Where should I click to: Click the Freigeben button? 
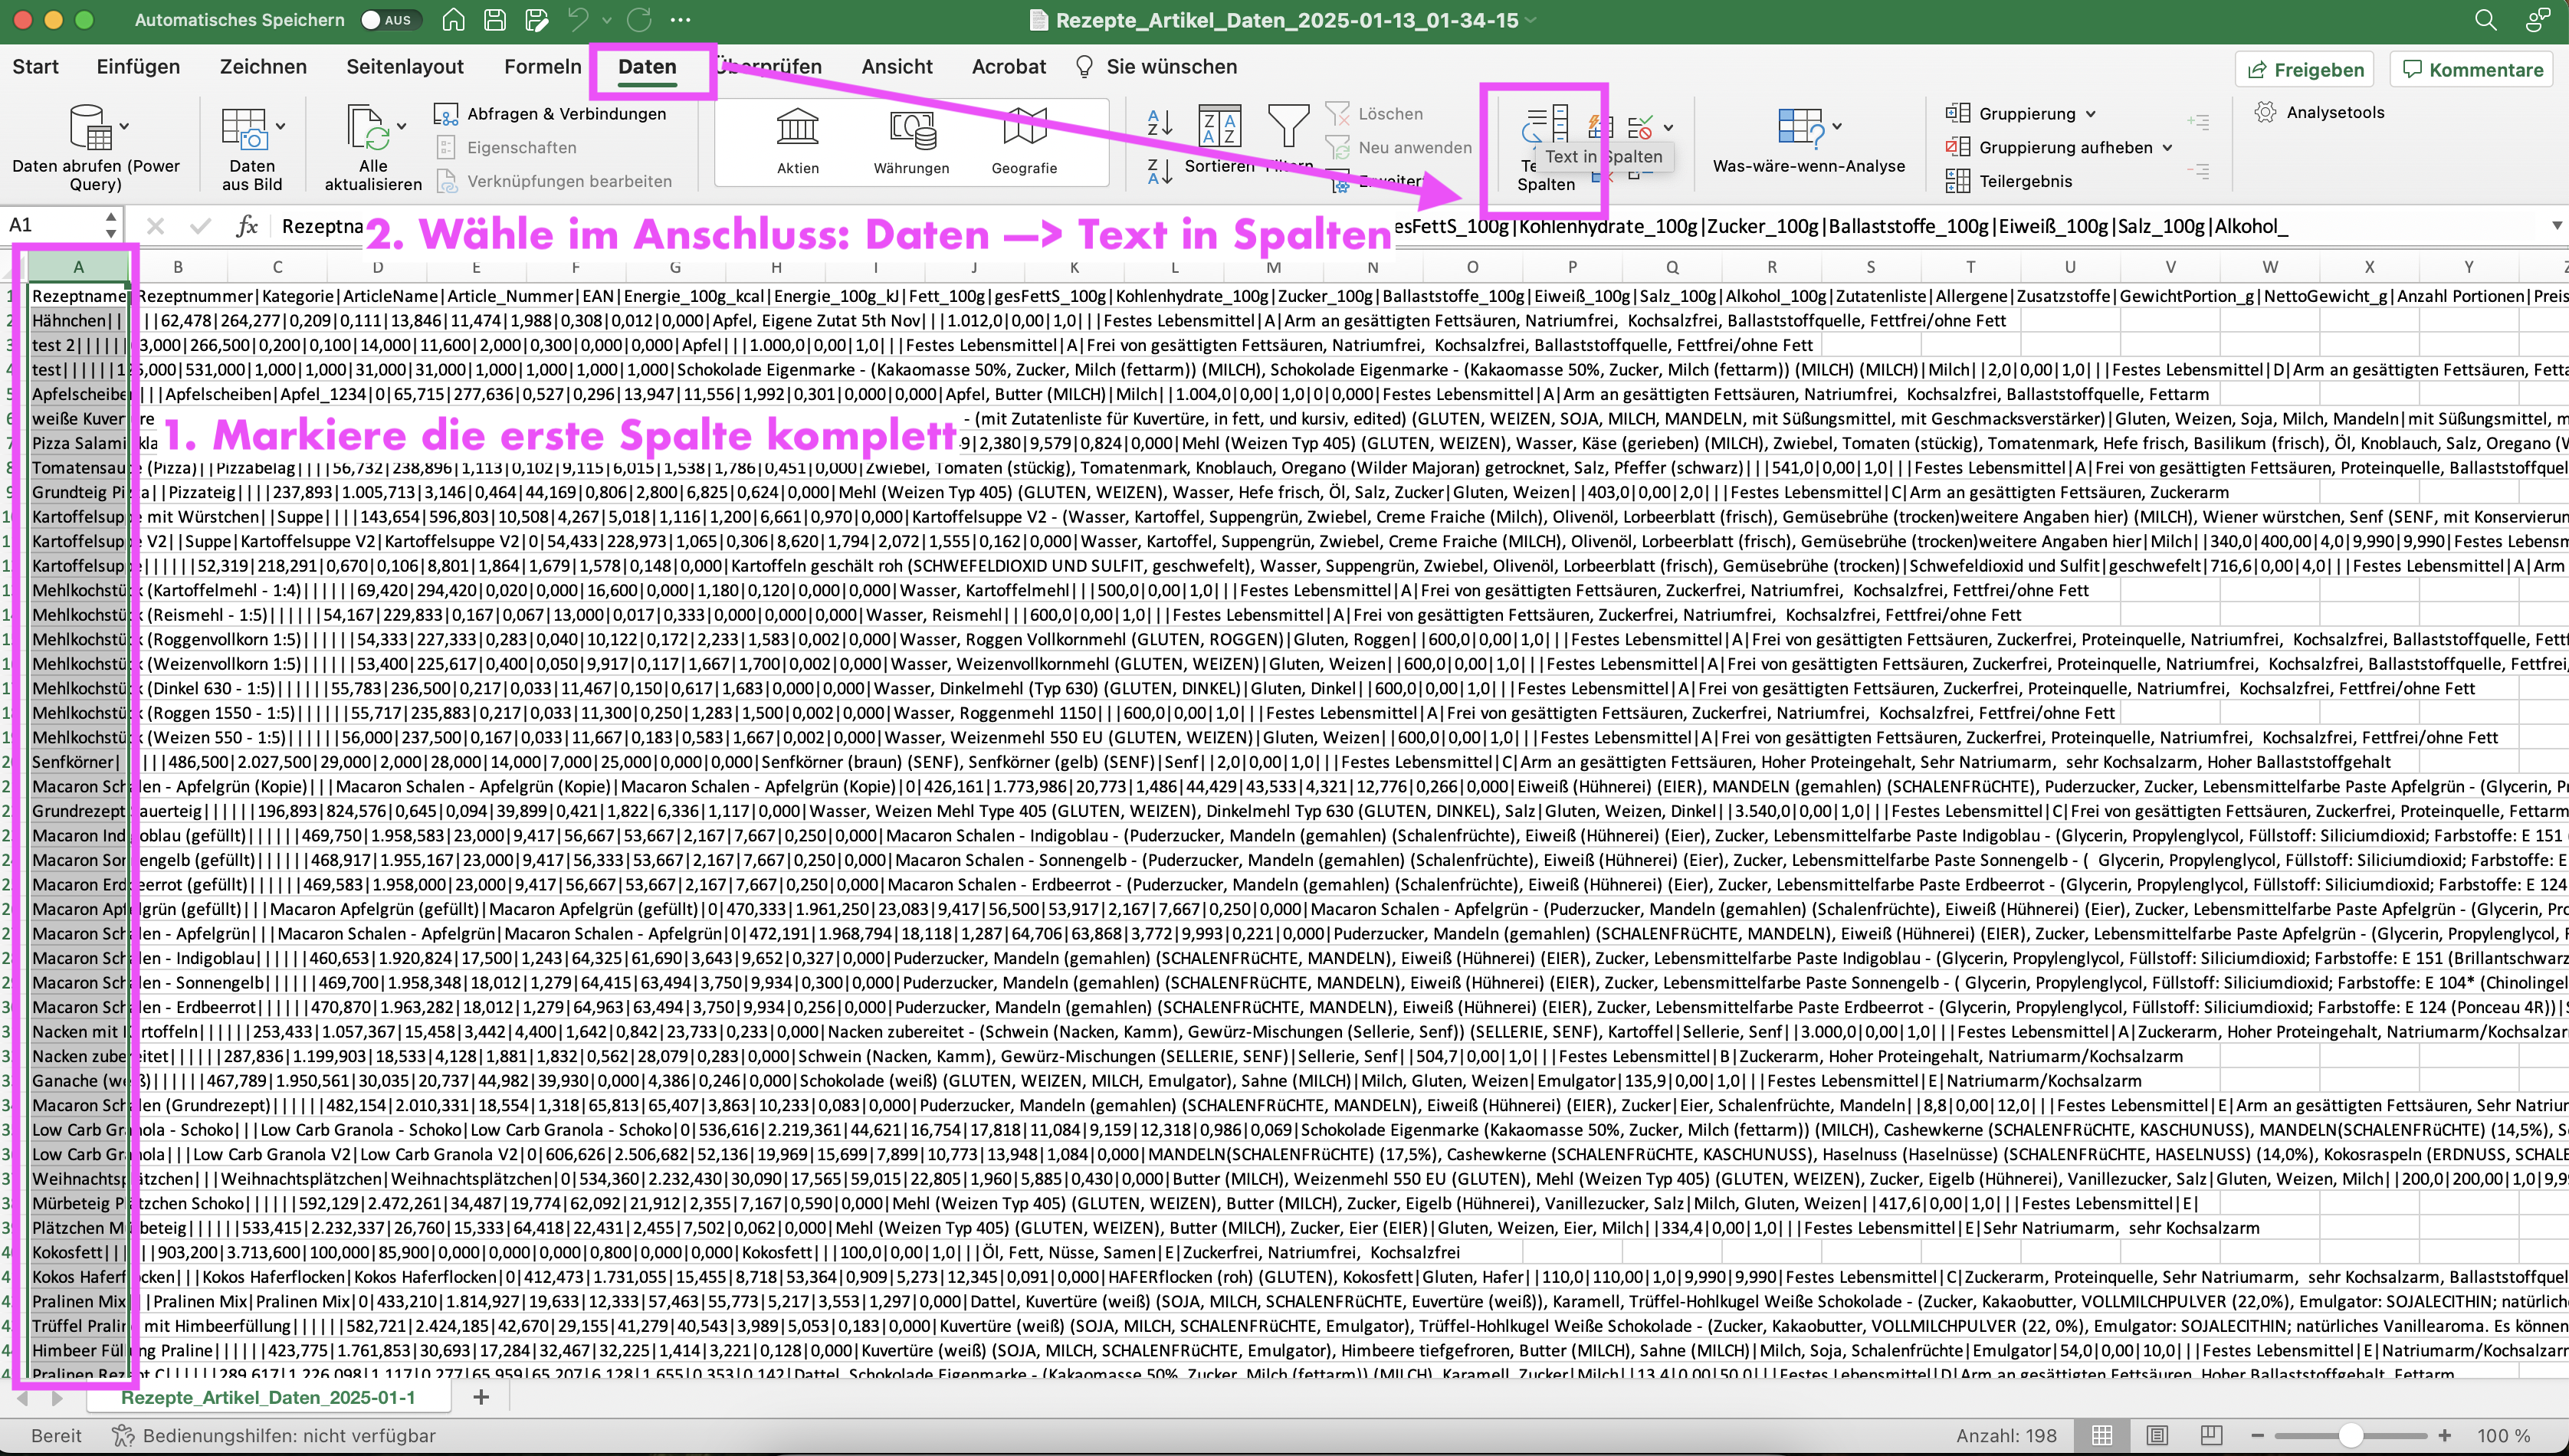click(2305, 70)
